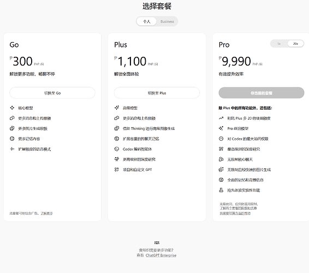Click the 无限制且较快速的图片生成 icon
Image resolution: width=309 pixels, height=273 pixels.
tap(221, 169)
